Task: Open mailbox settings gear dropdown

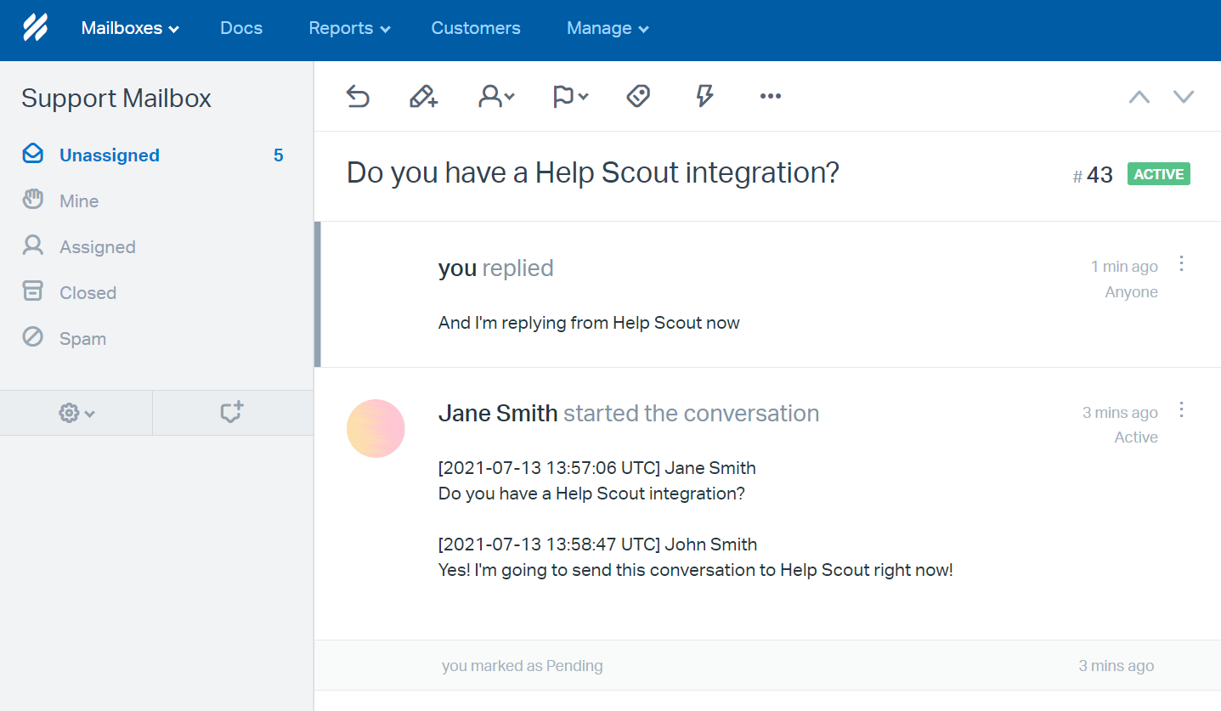Action: tap(76, 413)
